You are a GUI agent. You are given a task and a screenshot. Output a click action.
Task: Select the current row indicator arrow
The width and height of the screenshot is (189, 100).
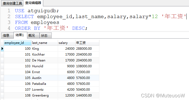[x=2, y=49]
